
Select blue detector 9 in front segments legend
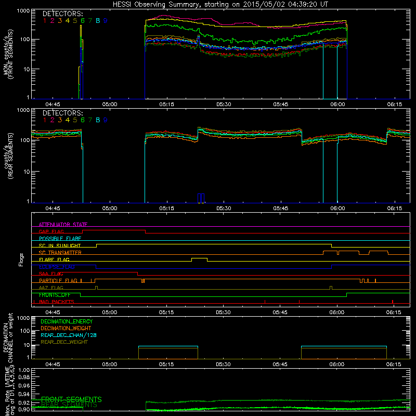106,21
